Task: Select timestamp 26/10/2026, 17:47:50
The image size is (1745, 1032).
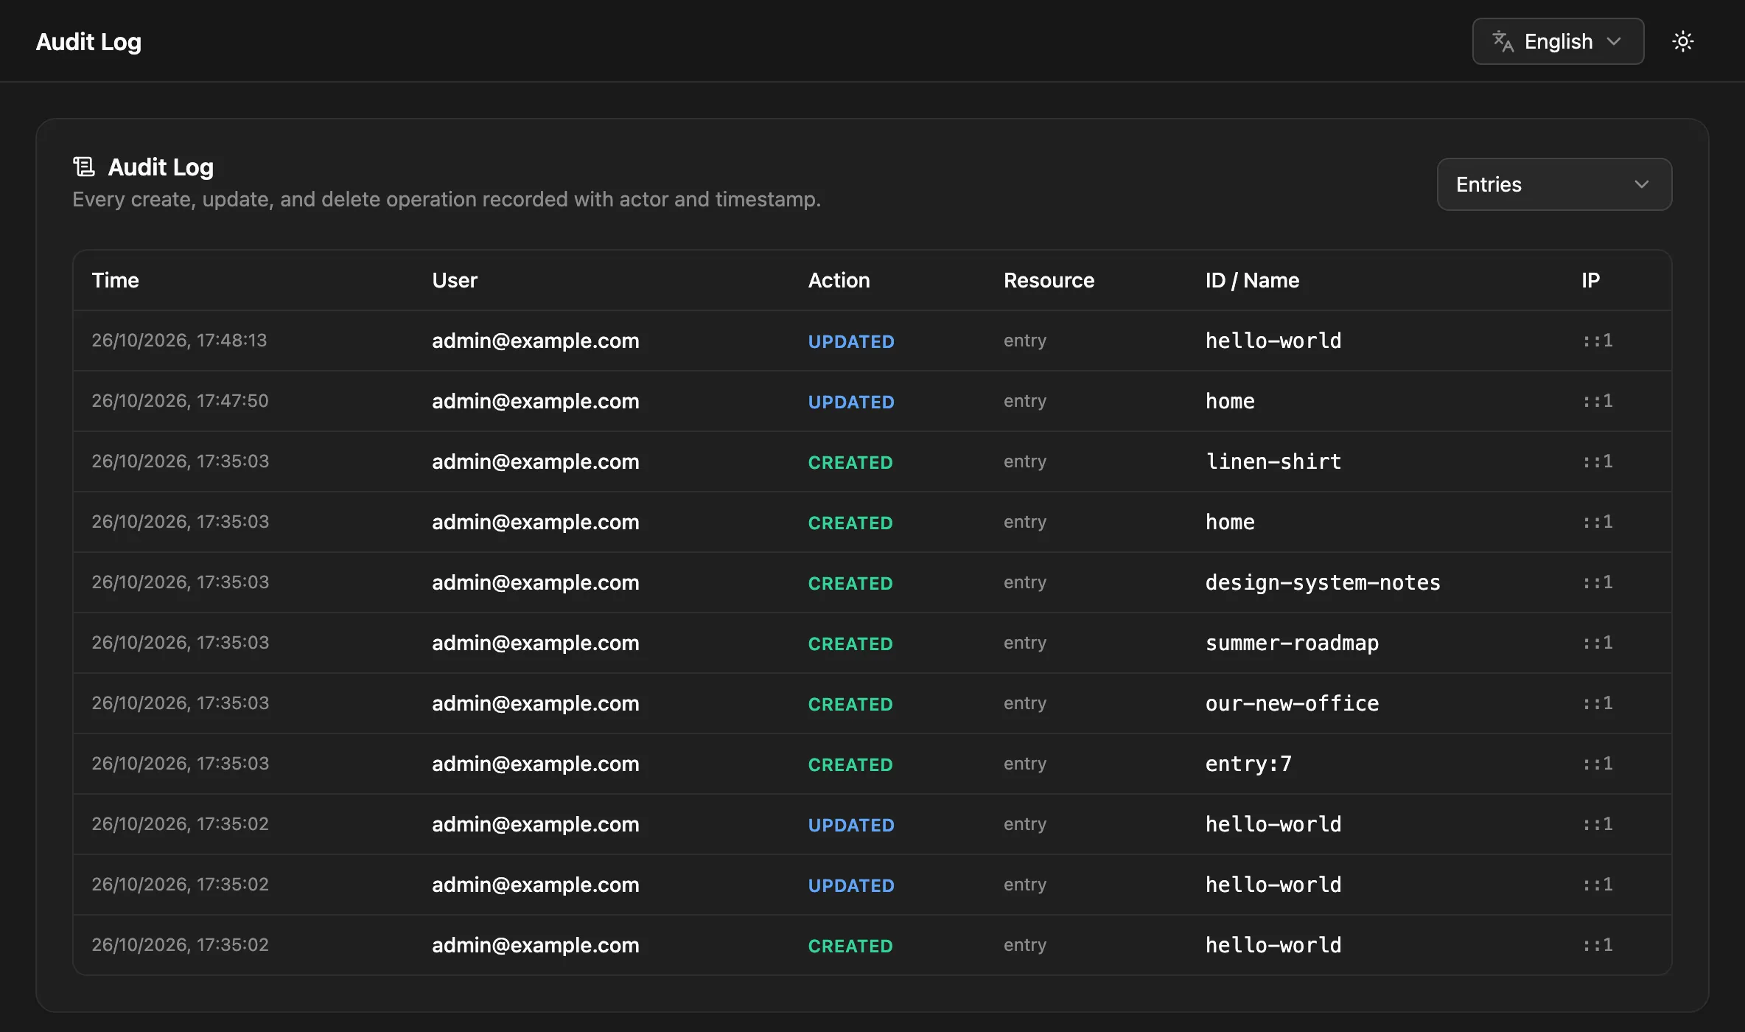Action: pyautogui.click(x=180, y=401)
